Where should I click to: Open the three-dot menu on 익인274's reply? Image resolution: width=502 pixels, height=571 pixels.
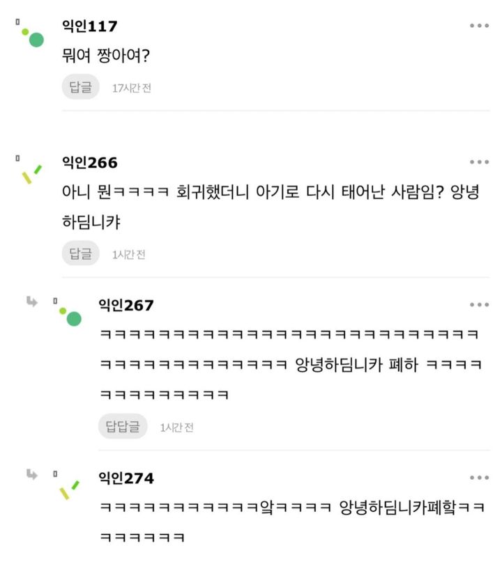pyautogui.click(x=479, y=478)
